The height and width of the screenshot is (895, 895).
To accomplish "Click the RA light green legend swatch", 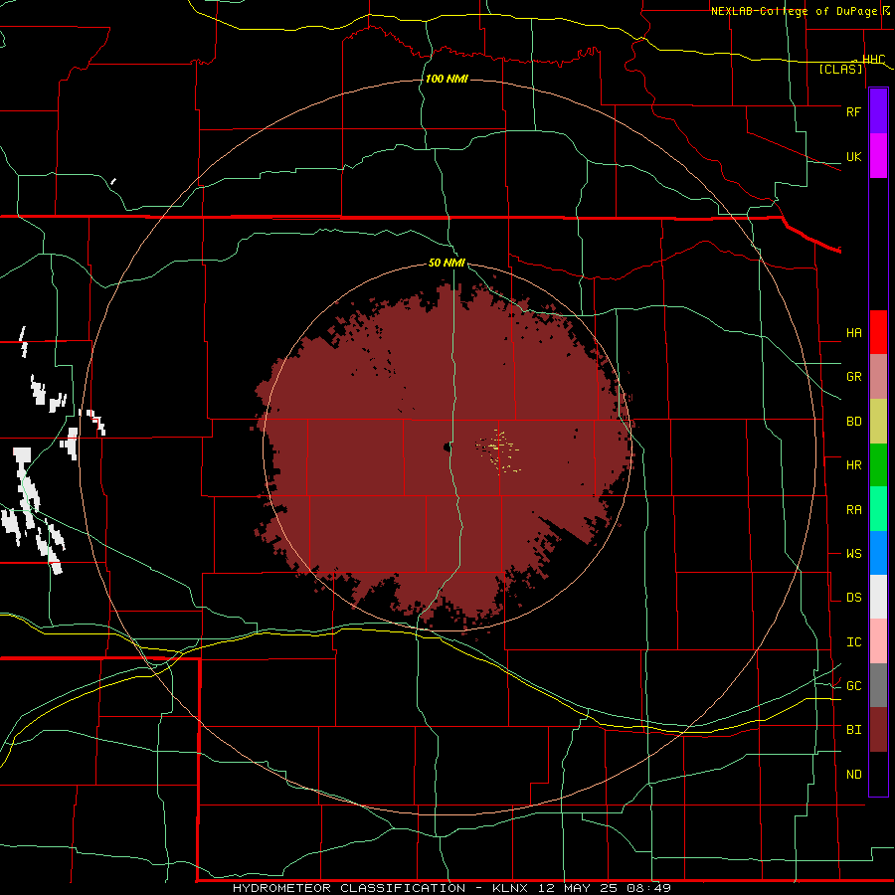I will (878, 509).
